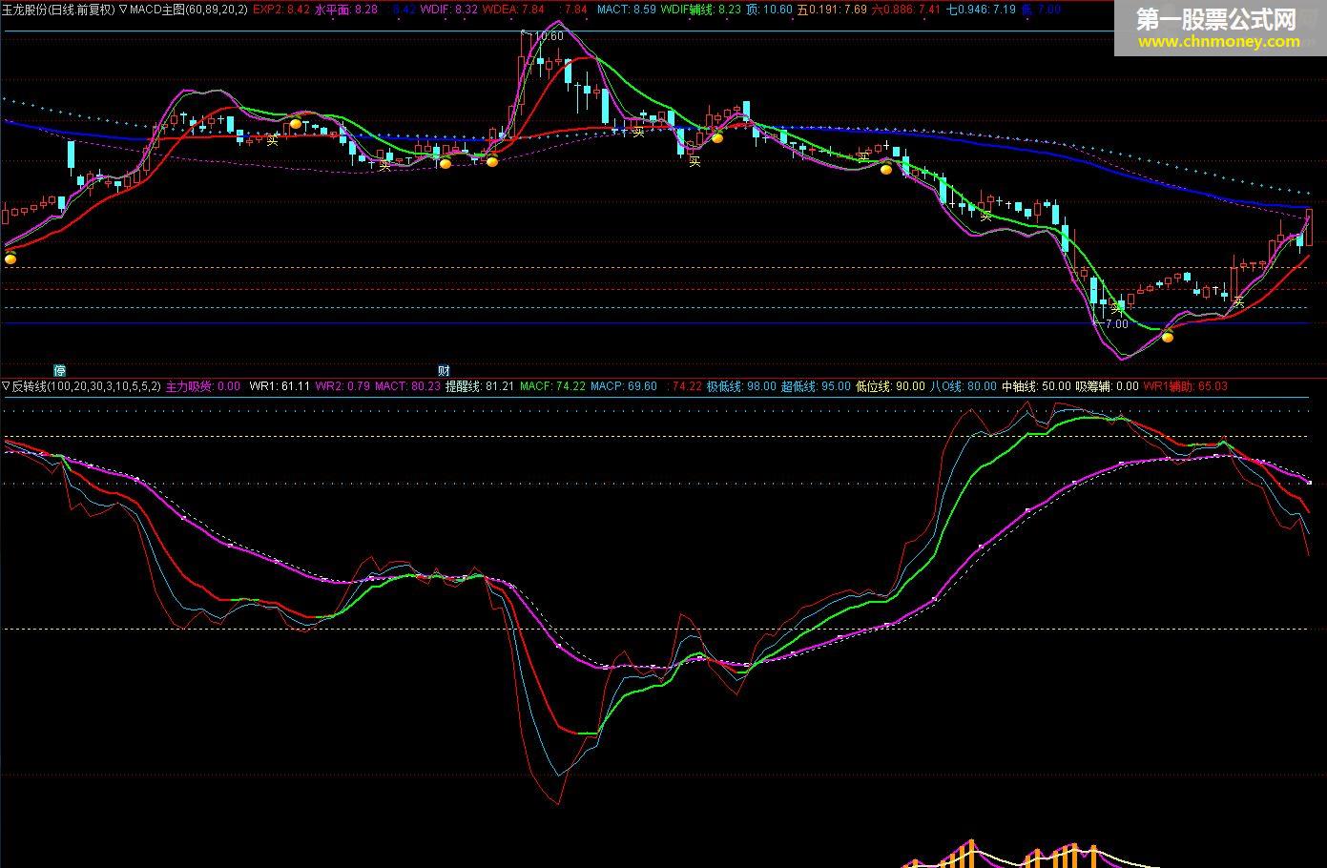The width and height of the screenshot is (1327, 868).
Task: Click the 财 financial info marker icon
Action: tap(444, 370)
